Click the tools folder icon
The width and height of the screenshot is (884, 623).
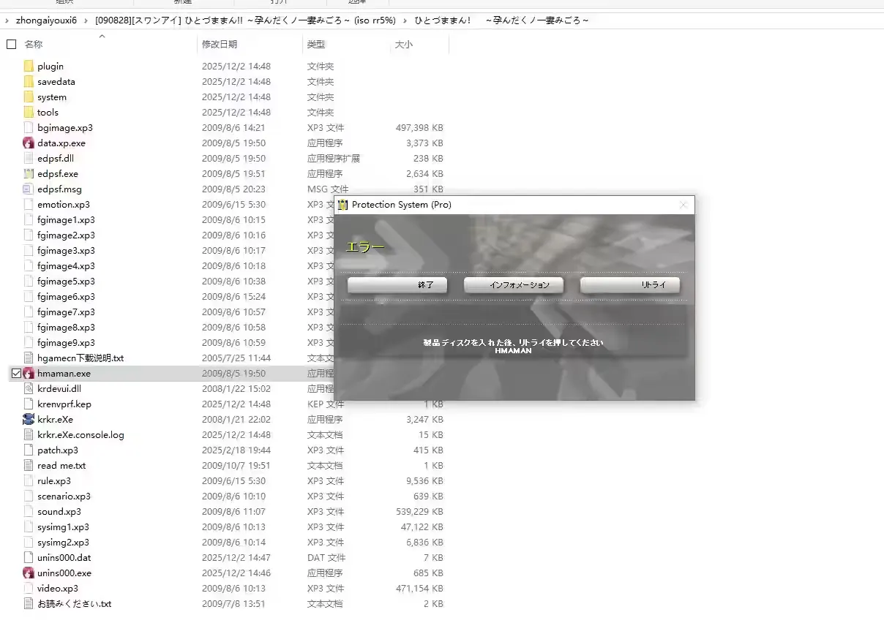click(29, 112)
